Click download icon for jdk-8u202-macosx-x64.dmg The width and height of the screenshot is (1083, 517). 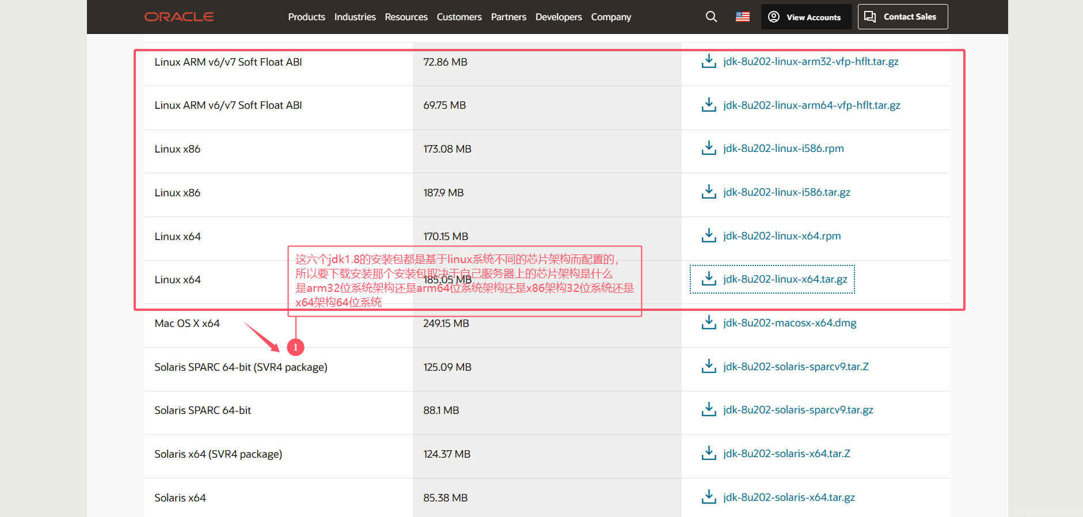point(709,322)
